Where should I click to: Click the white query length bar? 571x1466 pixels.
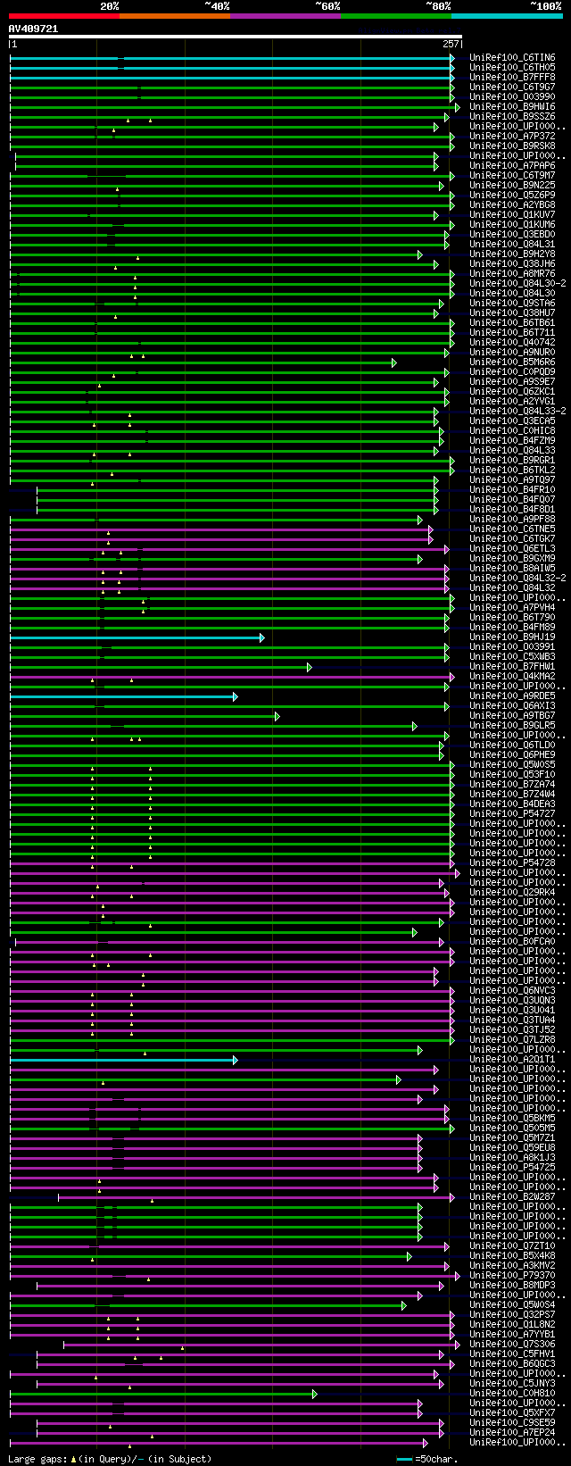point(236,37)
